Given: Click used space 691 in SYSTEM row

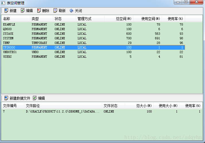Looking at the screenshot, I should point(157,38).
